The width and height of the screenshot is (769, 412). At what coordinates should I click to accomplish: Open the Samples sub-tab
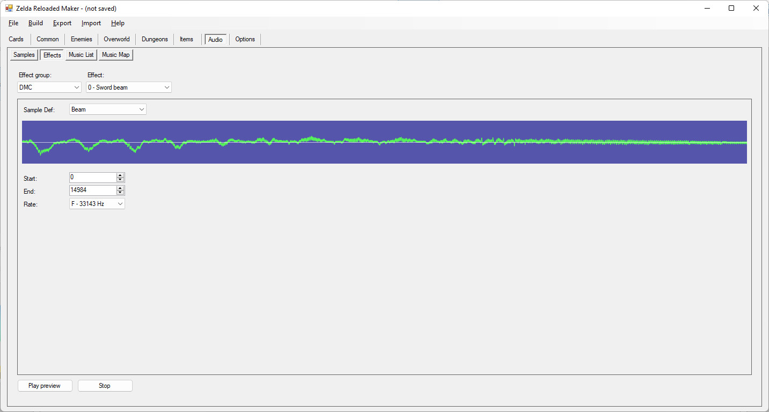click(x=24, y=55)
